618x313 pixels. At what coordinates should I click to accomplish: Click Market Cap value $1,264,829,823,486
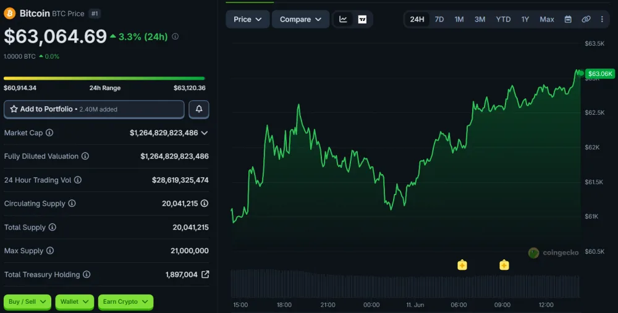pos(164,133)
